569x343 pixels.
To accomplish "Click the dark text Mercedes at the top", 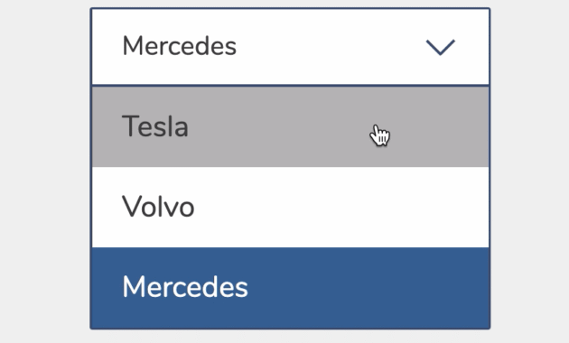I will click(x=179, y=46).
